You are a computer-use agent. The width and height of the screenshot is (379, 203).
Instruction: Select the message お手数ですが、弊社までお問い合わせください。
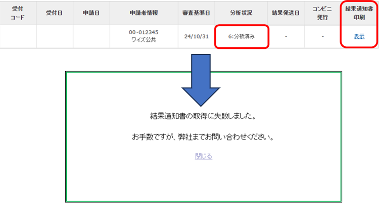click(x=203, y=137)
